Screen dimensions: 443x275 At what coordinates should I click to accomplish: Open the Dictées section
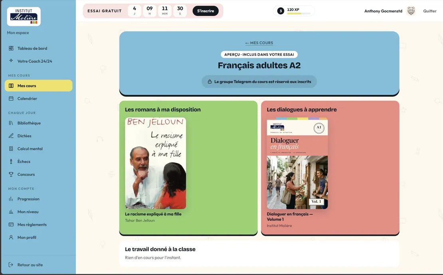[38, 136]
